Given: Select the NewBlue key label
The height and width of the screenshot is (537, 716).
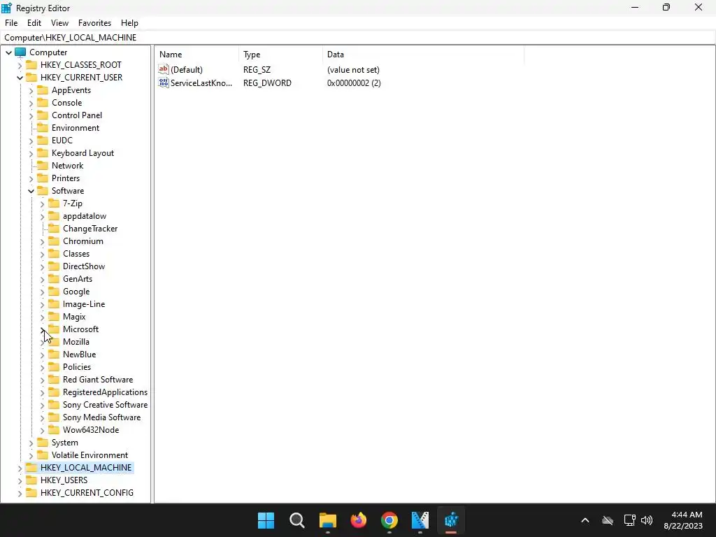Looking at the screenshot, I should tap(80, 355).
